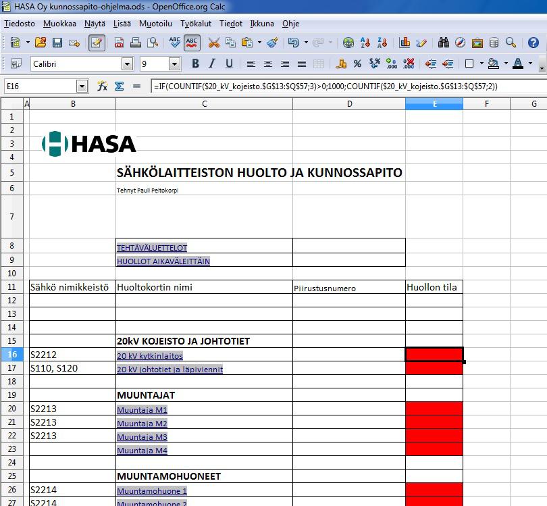Open the Font Color dropdown arrow

tap(530, 64)
